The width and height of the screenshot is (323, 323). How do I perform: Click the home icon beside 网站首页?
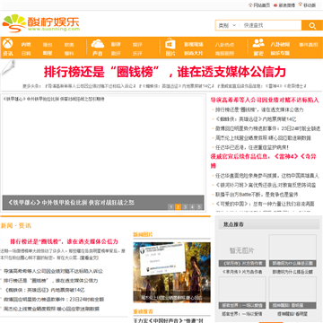click(x=250, y=5)
